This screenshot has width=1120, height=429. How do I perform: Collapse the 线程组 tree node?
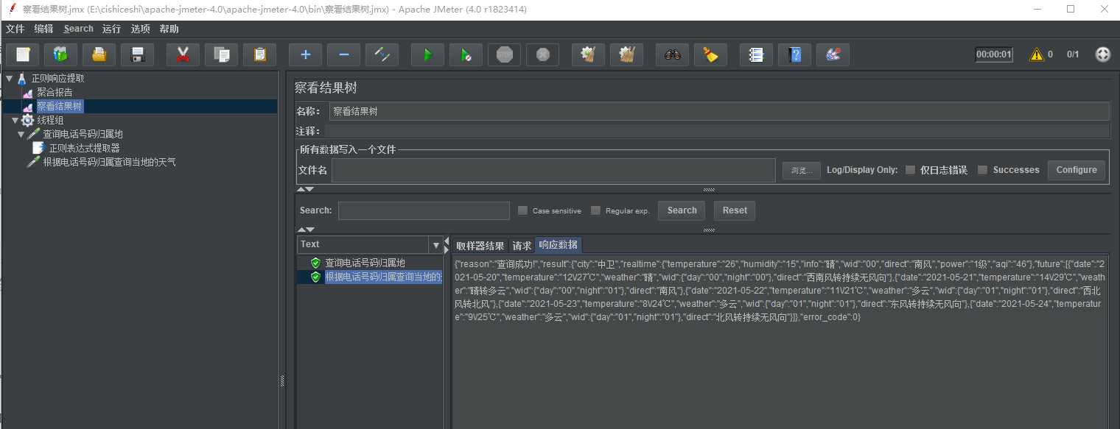(15, 120)
